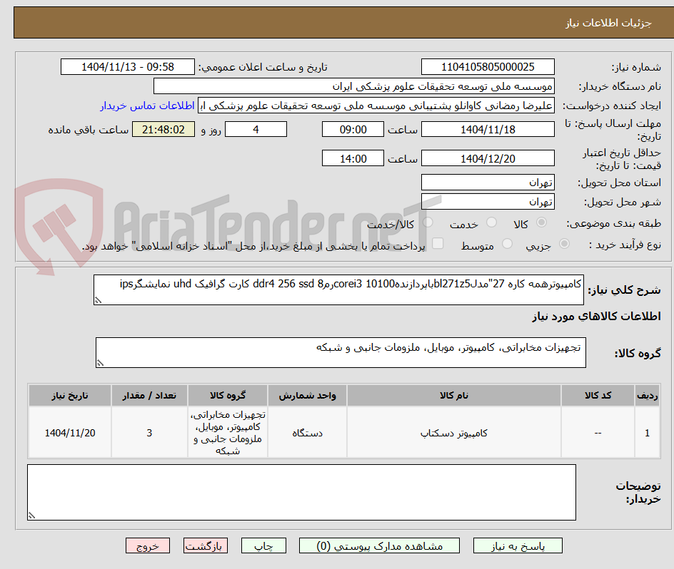Image resolution: width=674 pixels, height=569 pixels.
Task: Click the buyer organization name field
Action: tap(353, 86)
